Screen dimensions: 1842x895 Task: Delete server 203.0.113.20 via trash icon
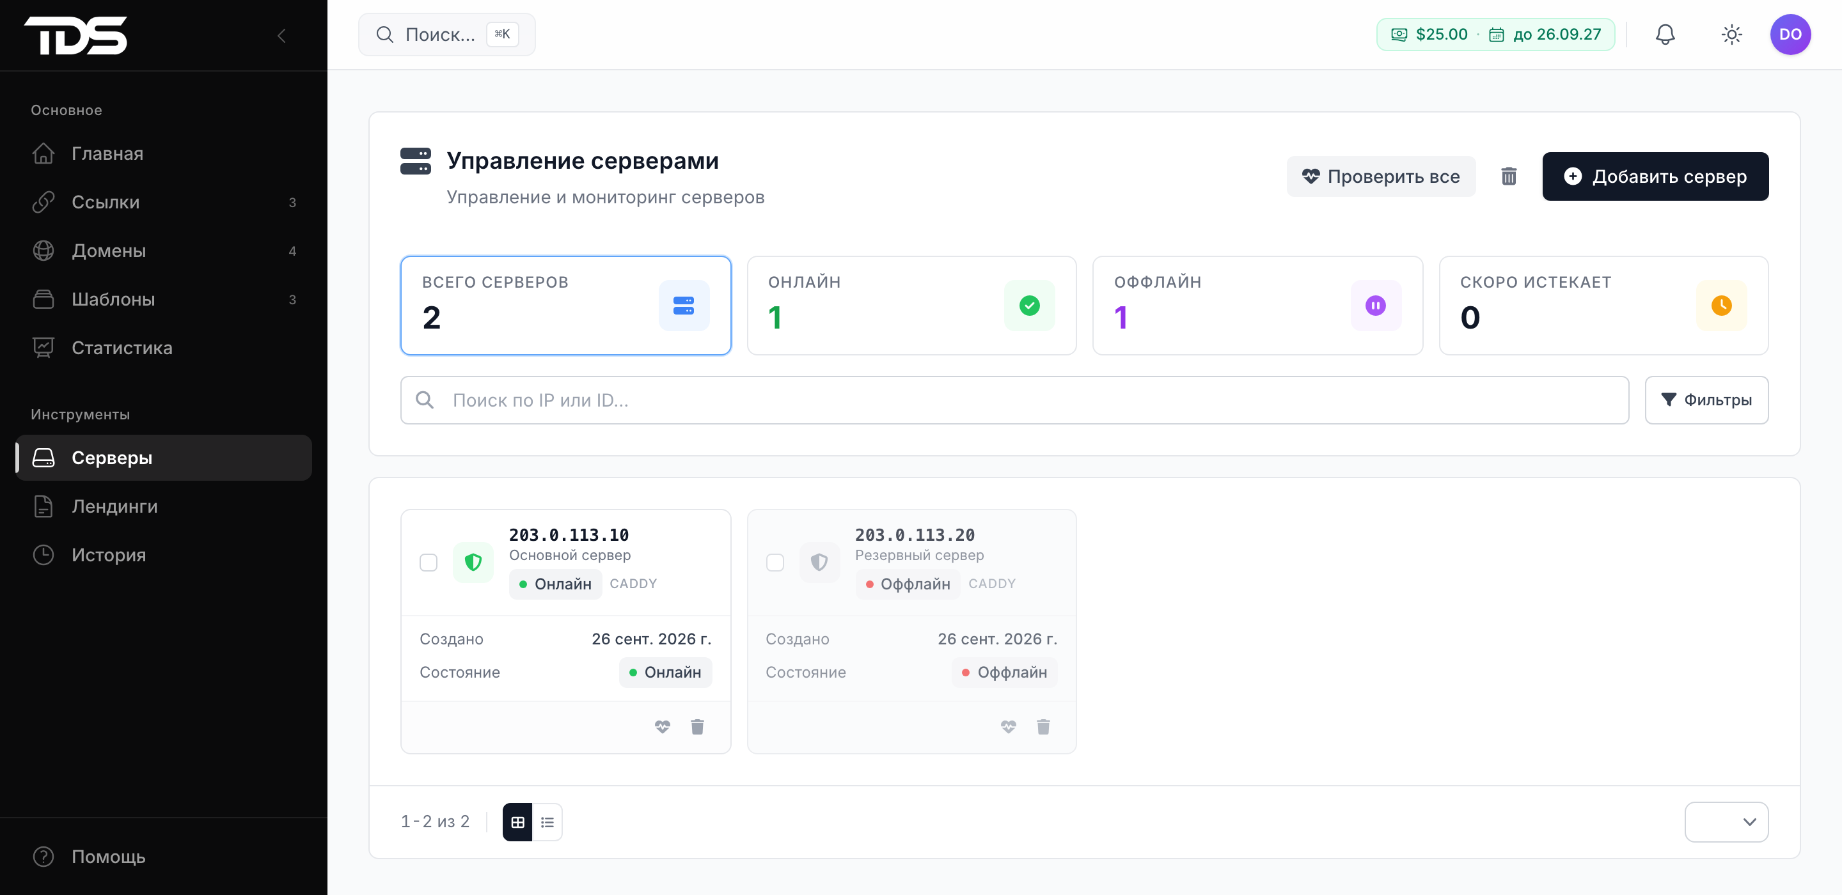coord(1043,727)
